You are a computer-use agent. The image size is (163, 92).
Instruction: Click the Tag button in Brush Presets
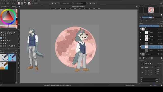pyautogui.click(x=13, y=53)
